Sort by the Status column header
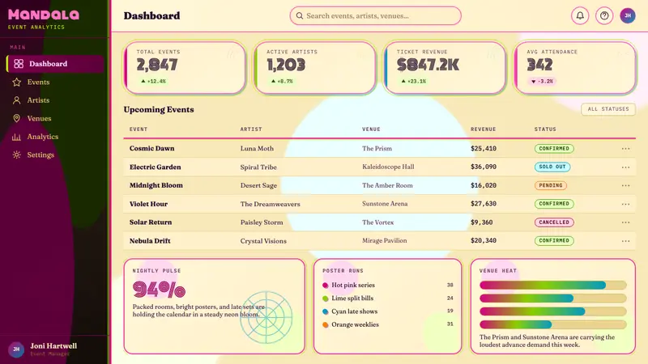This screenshot has height=364, width=648. pyautogui.click(x=545, y=129)
